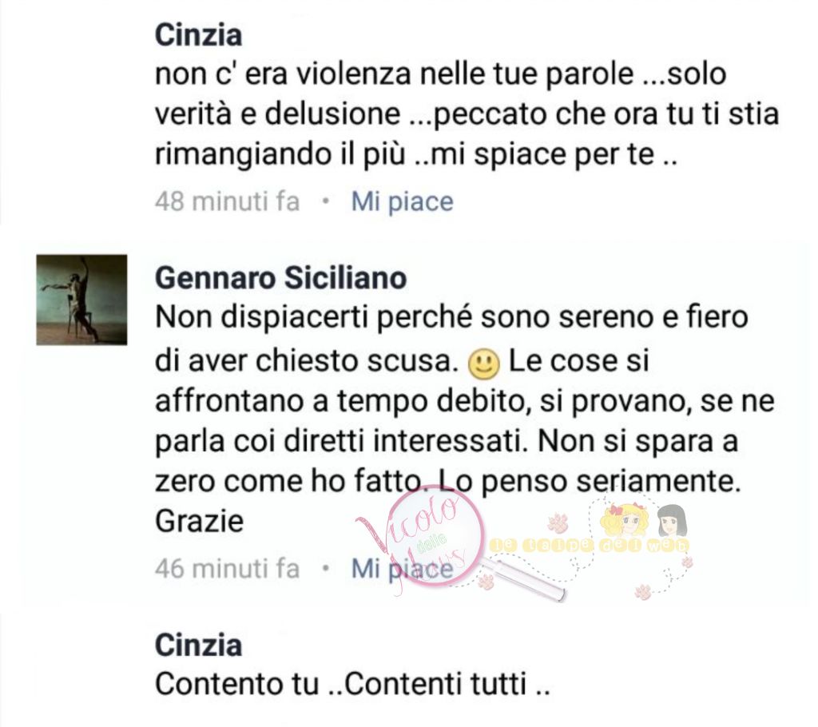Open Cinzia's name above "Contento tu" comment
The width and height of the screenshot is (818, 727).
(198, 645)
